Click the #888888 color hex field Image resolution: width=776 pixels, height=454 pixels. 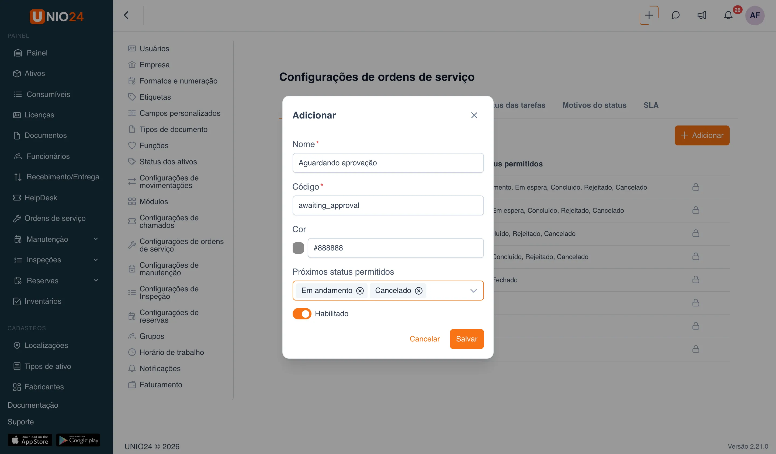click(x=396, y=248)
